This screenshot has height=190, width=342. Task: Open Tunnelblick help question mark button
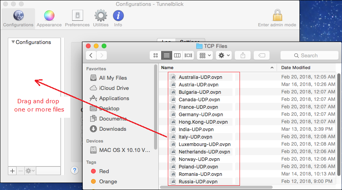click(74, 170)
